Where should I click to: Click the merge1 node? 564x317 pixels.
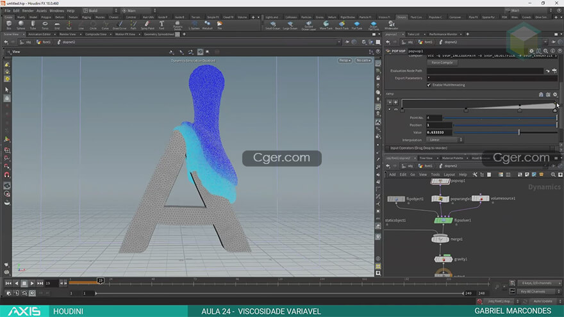[440, 239]
